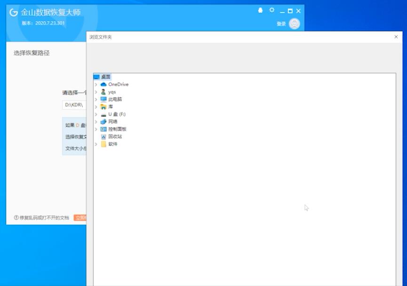
Task: Select 软件 label in tree
Action: 113,144
